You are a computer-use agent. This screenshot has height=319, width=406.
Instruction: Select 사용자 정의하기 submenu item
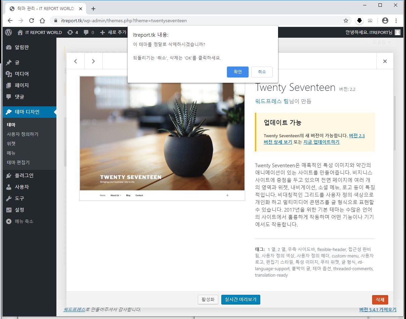[x=22, y=134]
